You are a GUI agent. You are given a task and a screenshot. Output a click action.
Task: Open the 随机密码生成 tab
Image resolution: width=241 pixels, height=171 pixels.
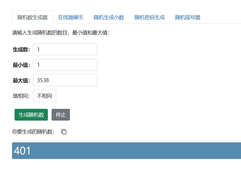pos(150,17)
